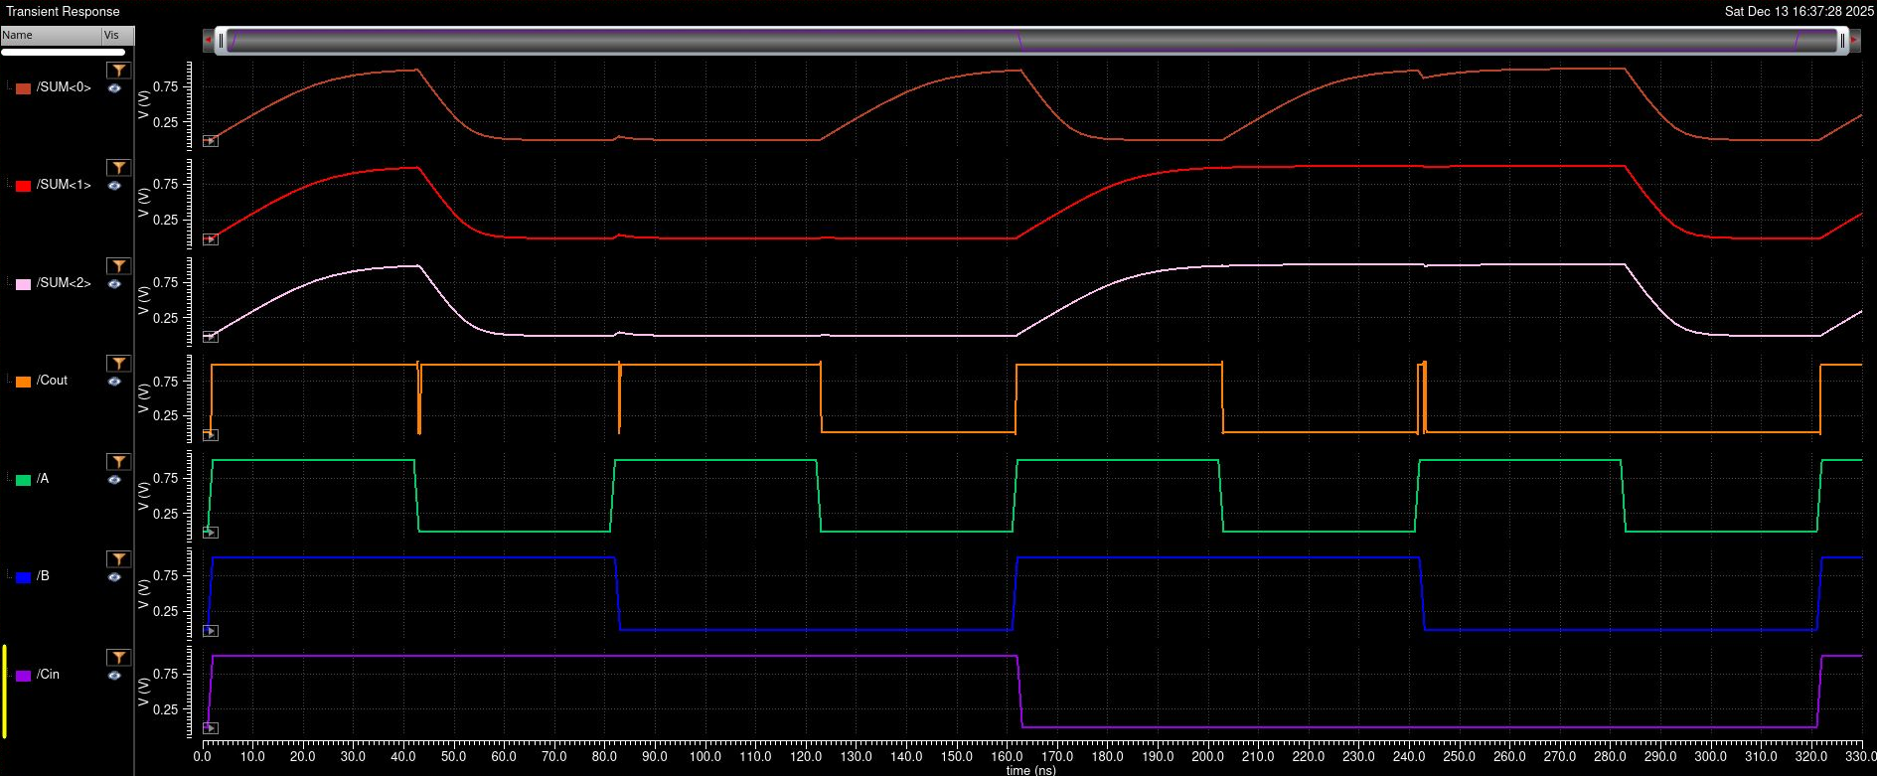
Task: Click the blue /B color swatch
Action: coord(23,577)
